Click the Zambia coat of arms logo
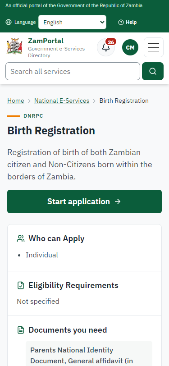 point(14,46)
